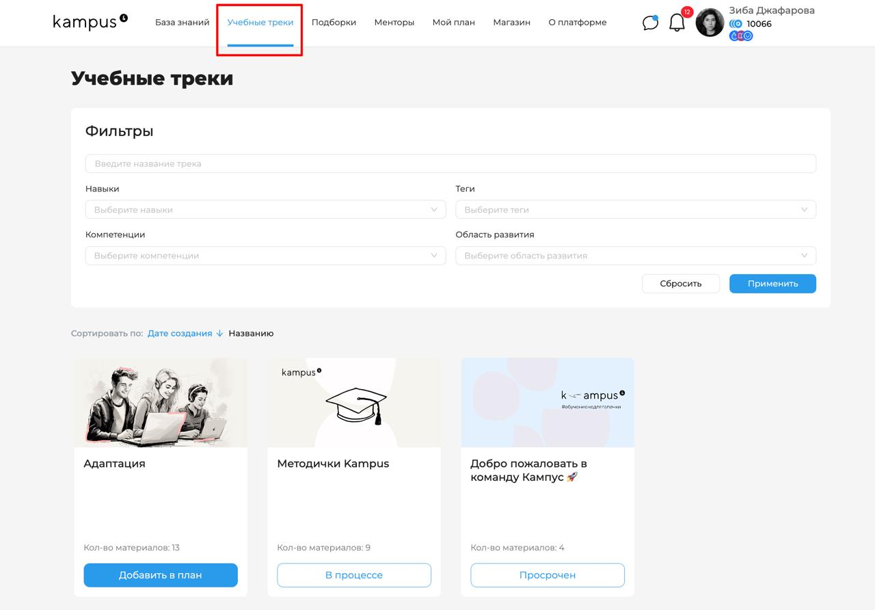Open notifications bell with 12 badge
Viewport: 875px width, 610px height.
677,23
